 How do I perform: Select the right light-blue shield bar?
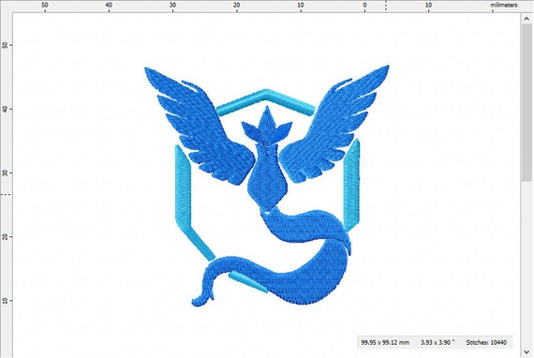[351, 184]
